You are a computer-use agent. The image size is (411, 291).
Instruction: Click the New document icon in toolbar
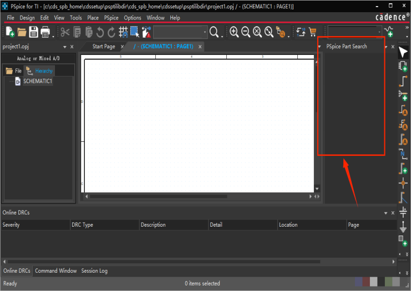pyautogui.click(x=10, y=32)
